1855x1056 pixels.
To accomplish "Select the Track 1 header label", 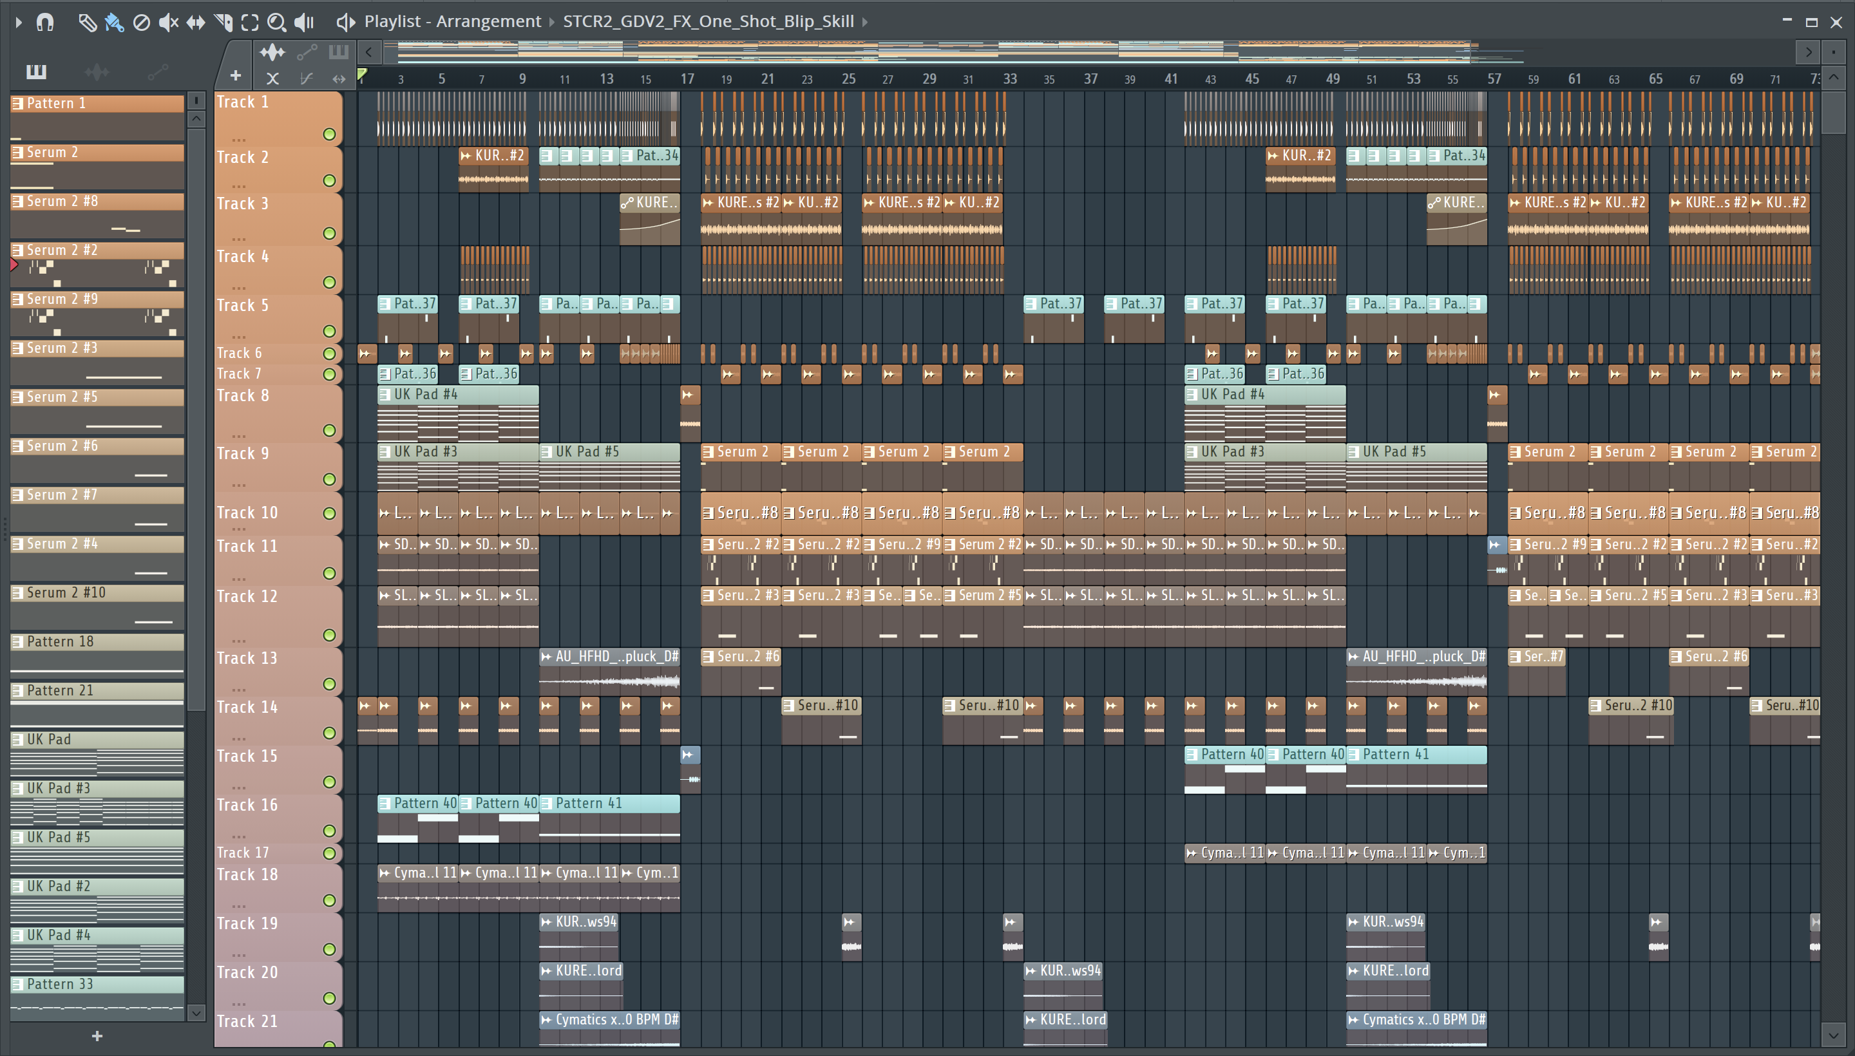I will tap(243, 102).
